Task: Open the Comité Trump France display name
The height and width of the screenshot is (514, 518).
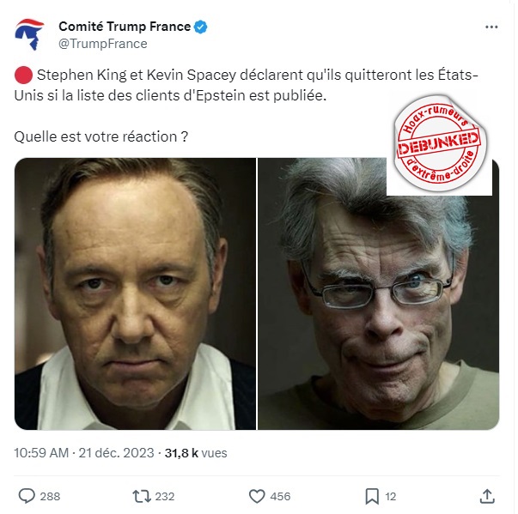Action: (125, 27)
